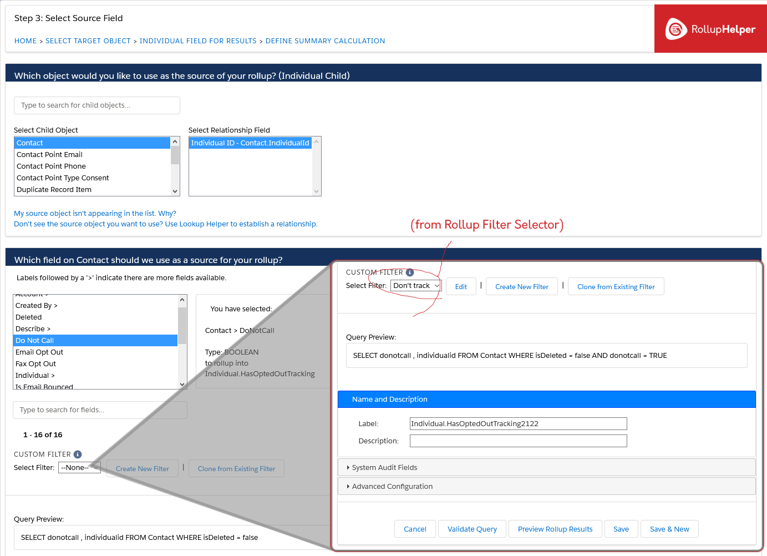Click the popup's Query Preview text box
767x556 pixels.
(x=547, y=356)
